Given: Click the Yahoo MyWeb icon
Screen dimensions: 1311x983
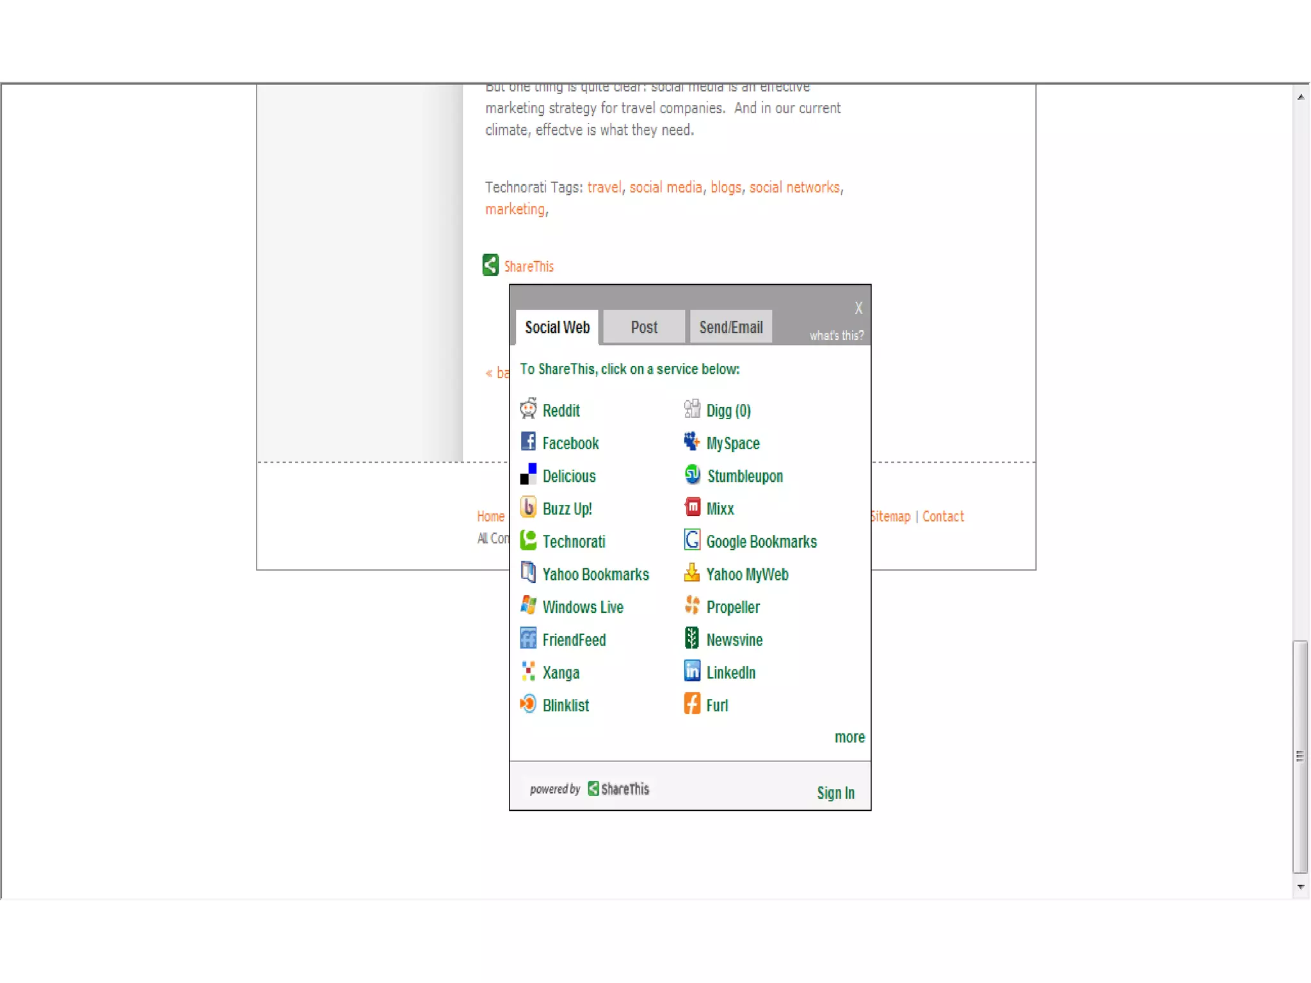Looking at the screenshot, I should click(x=692, y=572).
